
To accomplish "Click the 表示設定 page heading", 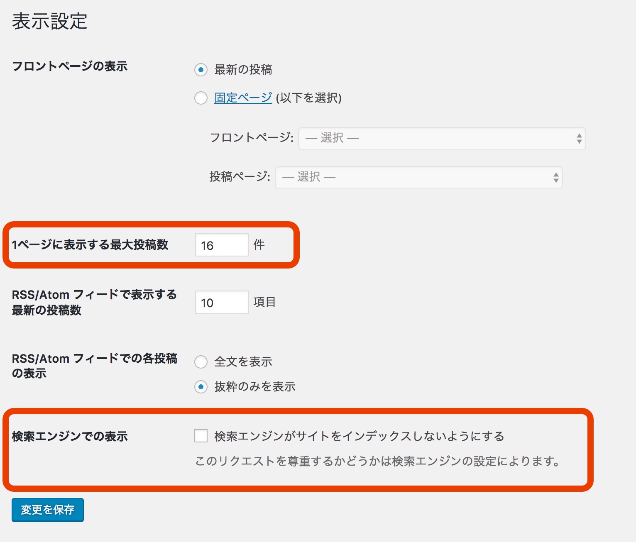I will (x=49, y=21).
